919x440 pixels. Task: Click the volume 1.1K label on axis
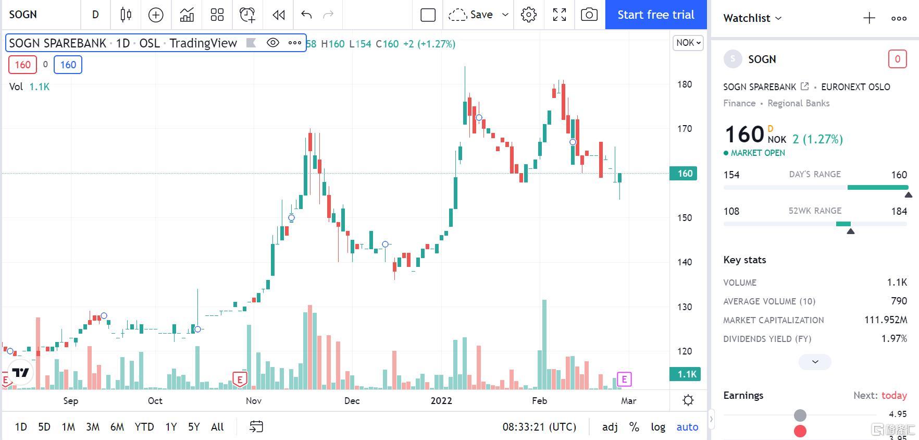click(685, 374)
